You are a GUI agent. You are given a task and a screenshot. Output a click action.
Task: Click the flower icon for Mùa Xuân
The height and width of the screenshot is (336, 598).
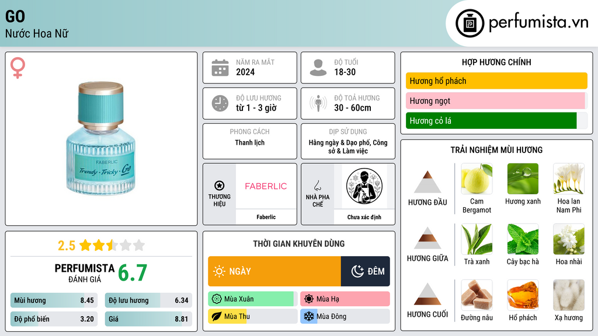click(217, 299)
